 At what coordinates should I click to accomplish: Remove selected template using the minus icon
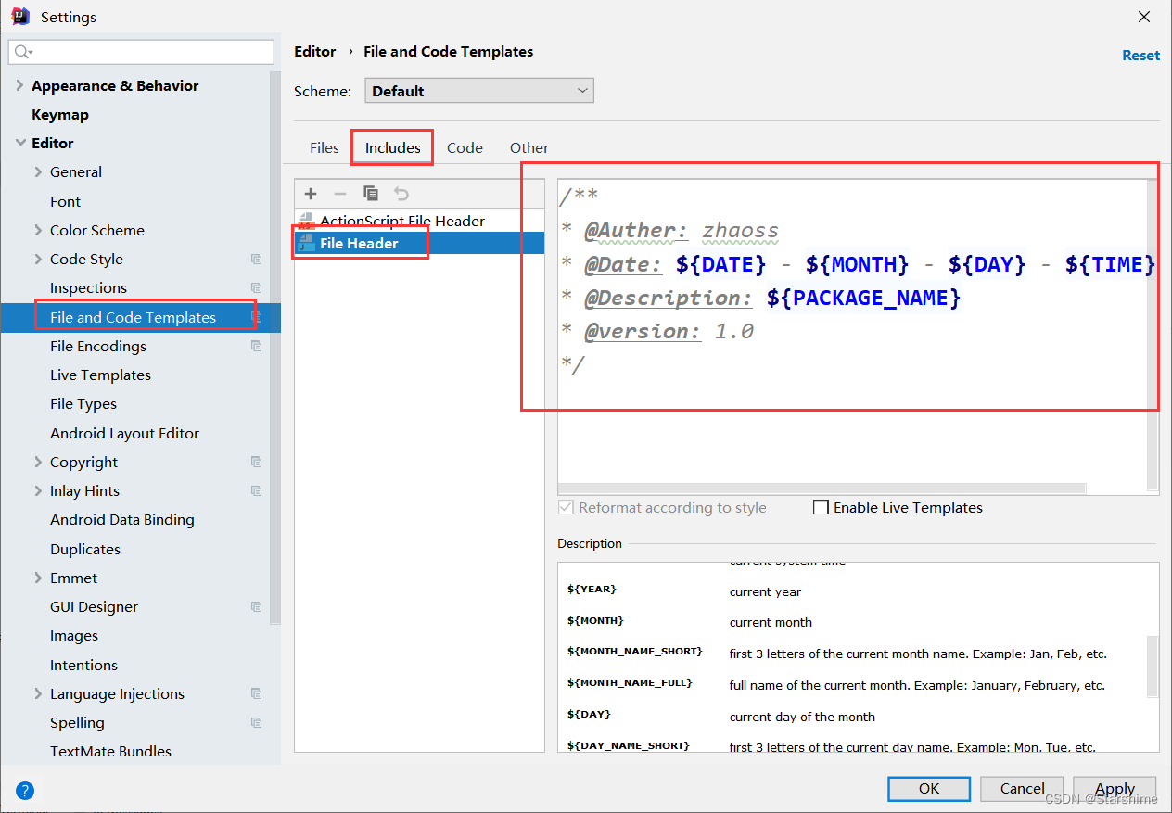[339, 193]
